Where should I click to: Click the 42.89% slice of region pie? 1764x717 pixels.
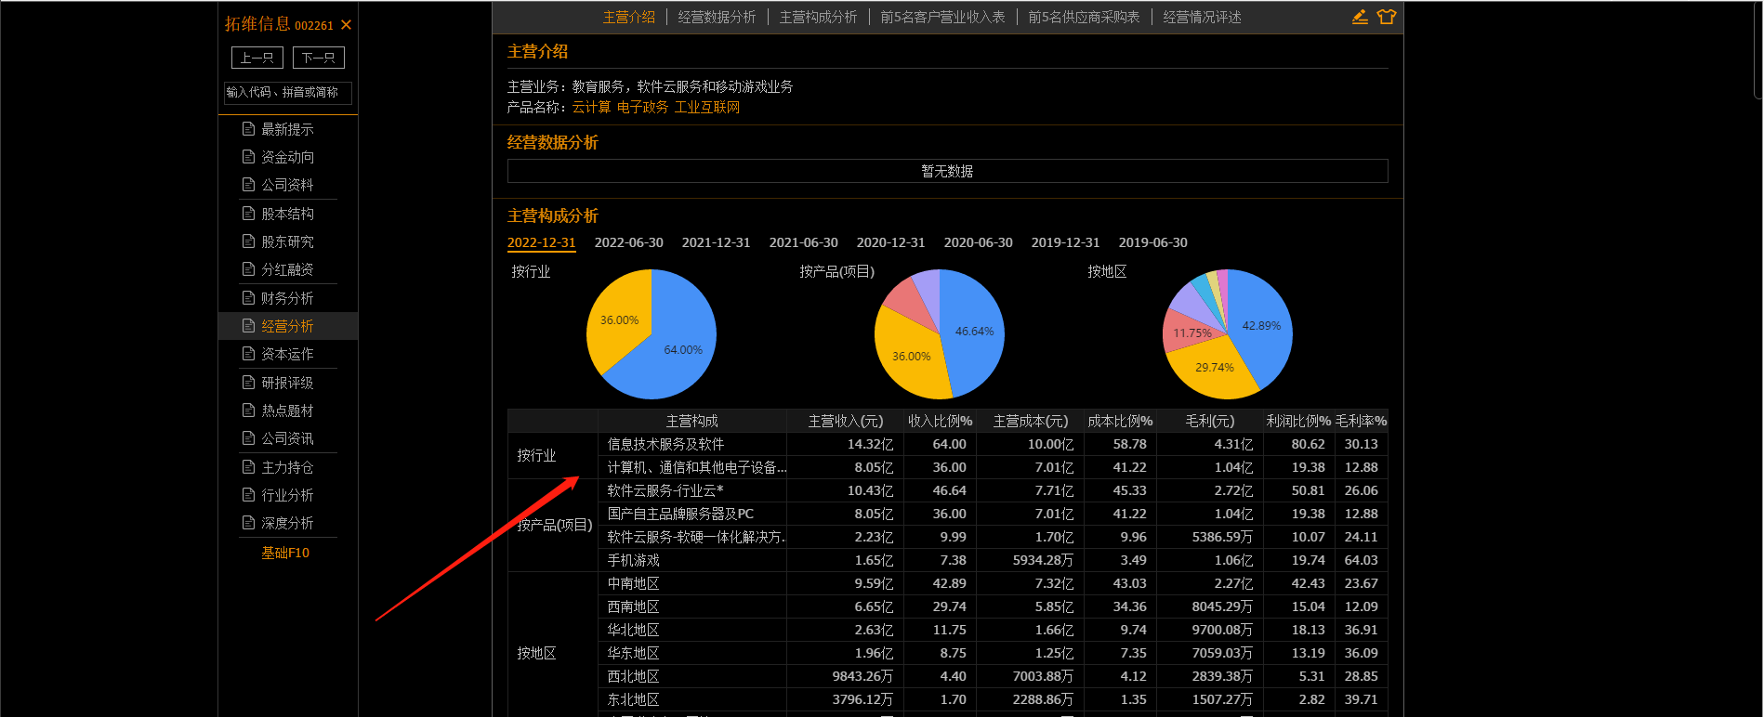click(1261, 325)
